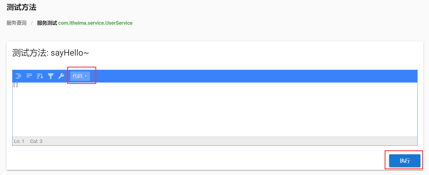Screen dimensions: 429x175
Task: Open the filter funnel tool
Action: pyautogui.click(x=51, y=76)
